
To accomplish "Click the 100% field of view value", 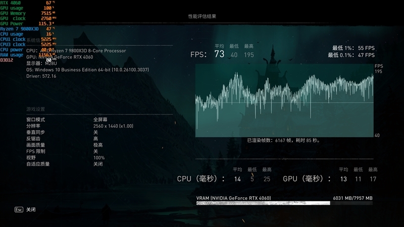I will tap(99, 158).
